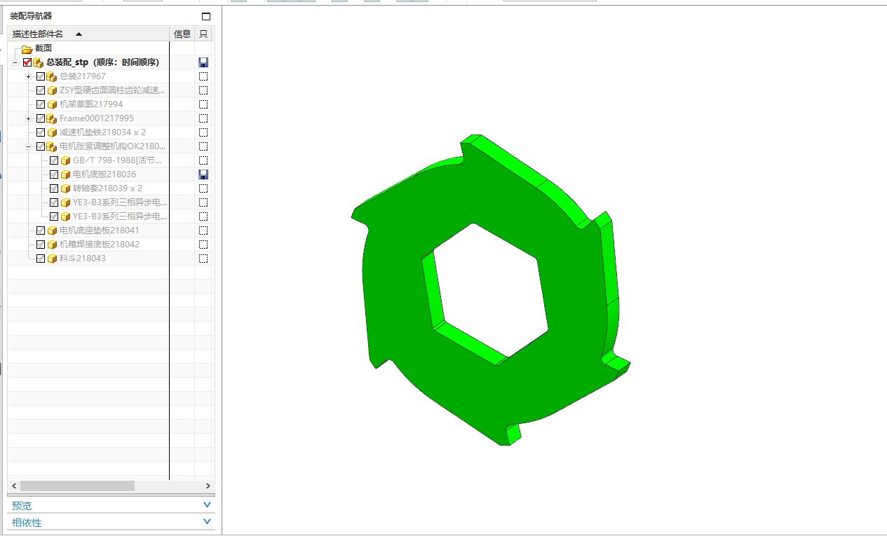
Task: Select the 截面 tree row
Action: (43, 48)
